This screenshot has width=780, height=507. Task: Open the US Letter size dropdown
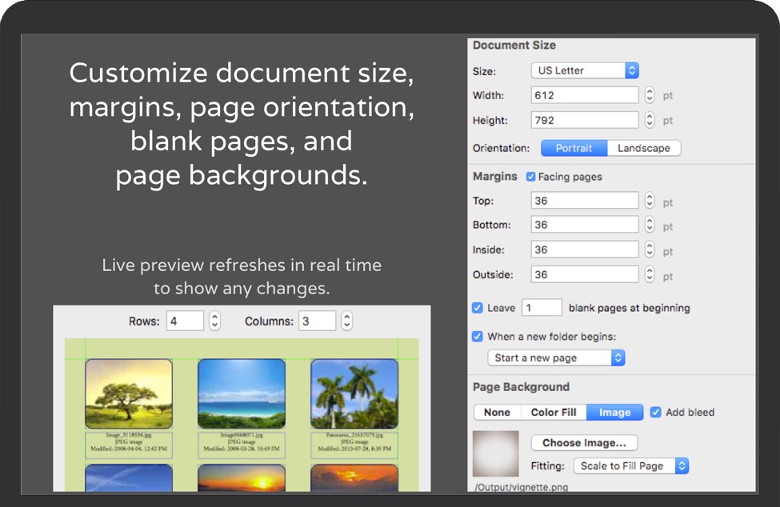585,70
